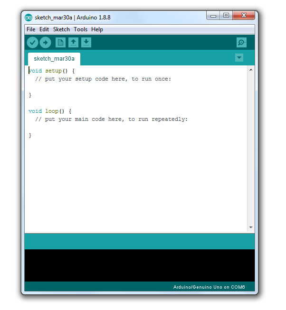
Task: Open the Sketch menu
Action: click(61, 29)
